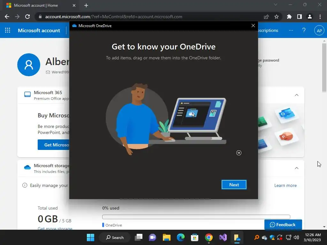Click the OneDrive cloud tray icon

pos(264,237)
